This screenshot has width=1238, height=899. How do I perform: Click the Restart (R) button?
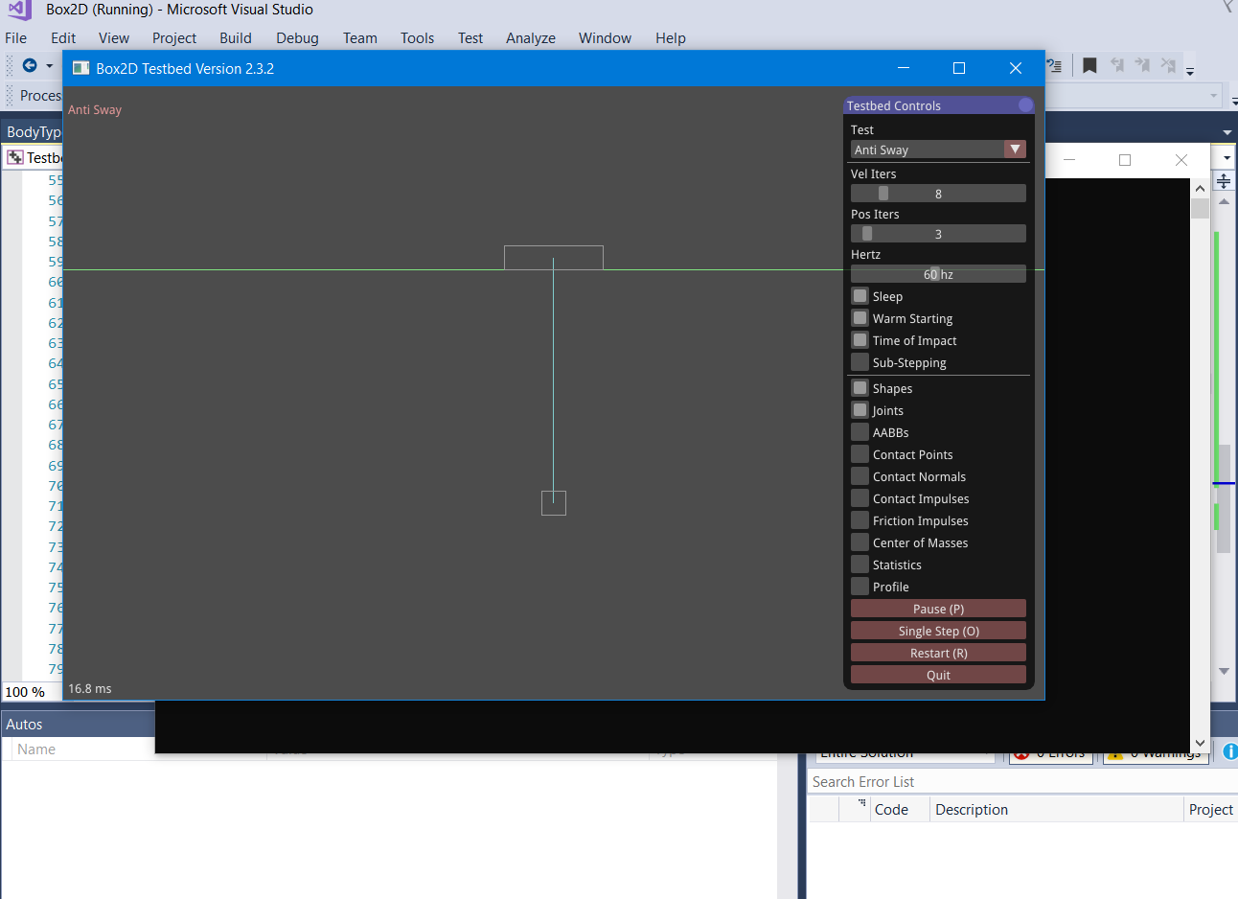[x=937, y=653]
